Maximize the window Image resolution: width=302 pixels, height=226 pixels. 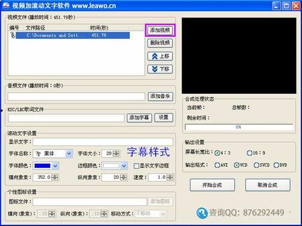click(286, 6)
